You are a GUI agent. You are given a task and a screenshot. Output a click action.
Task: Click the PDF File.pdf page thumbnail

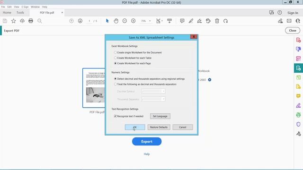click(x=94, y=88)
